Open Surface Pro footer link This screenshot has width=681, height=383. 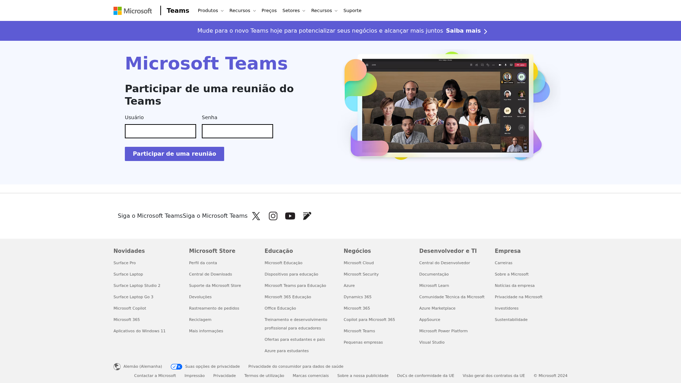(x=124, y=263)
